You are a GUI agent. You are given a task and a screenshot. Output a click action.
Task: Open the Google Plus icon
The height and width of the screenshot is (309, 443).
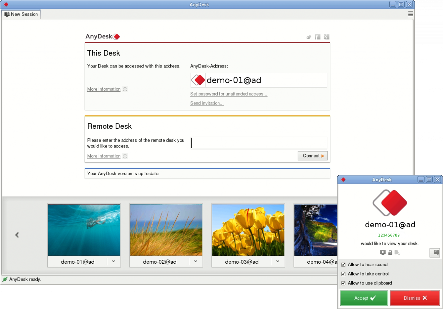(x=326, y=37)
